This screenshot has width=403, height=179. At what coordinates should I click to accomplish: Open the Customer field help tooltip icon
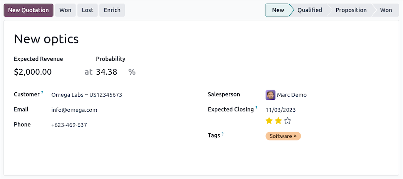pos(42,93)
